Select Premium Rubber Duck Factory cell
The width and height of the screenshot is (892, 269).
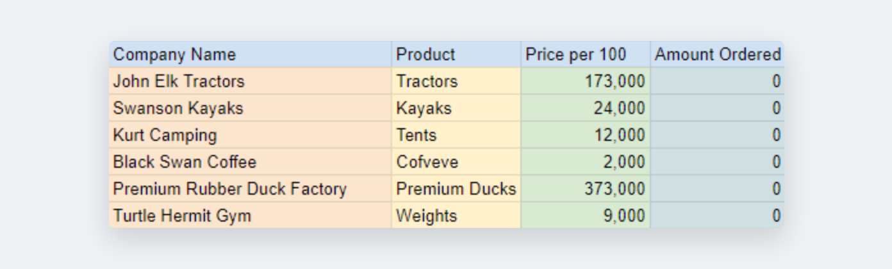click(250, 189)
